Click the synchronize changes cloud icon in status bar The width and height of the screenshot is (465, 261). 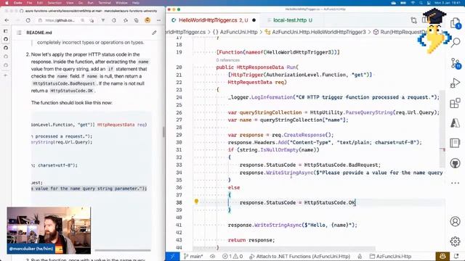[x=213, y=256]
